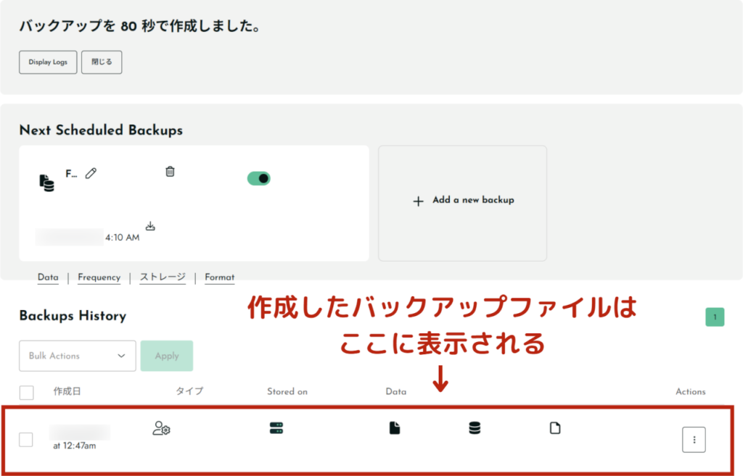Click Add a new backup card
743x476 pixels.
click(462, 201)
